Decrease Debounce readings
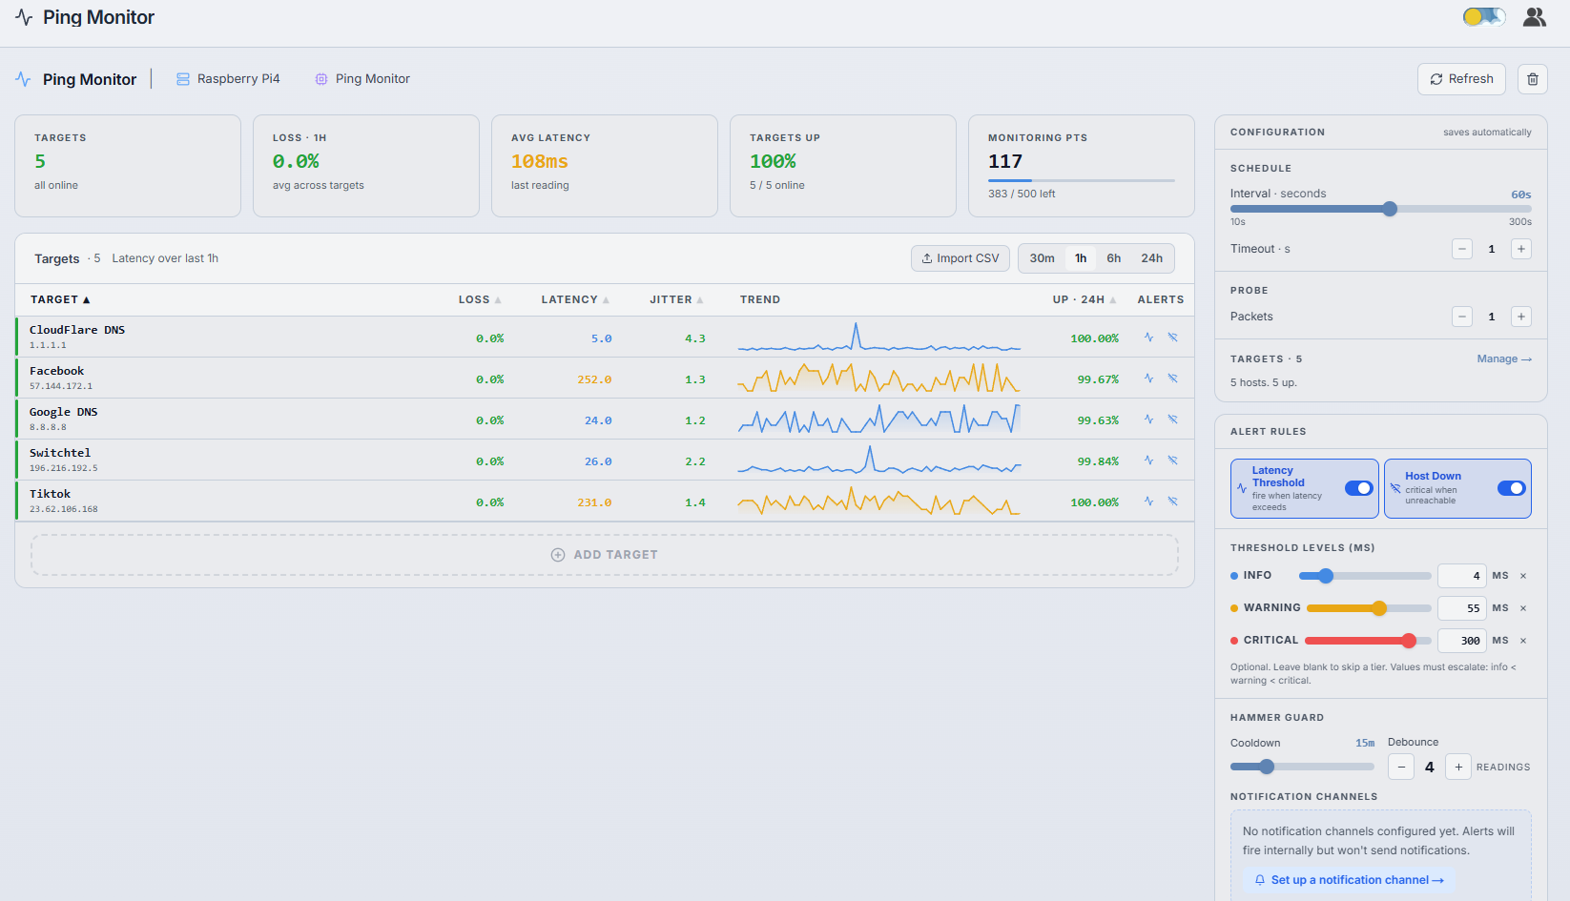This screenshot has width=1570, height=901. click(1401, 767)
